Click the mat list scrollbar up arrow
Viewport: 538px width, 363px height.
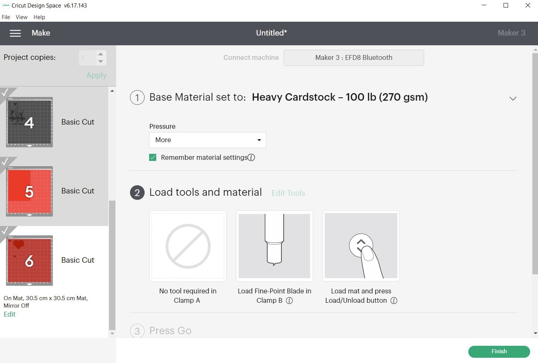tap(112, 91)
